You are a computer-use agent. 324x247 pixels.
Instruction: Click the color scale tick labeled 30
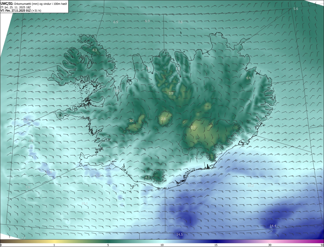pyautogui.click(x=270, y=245)
